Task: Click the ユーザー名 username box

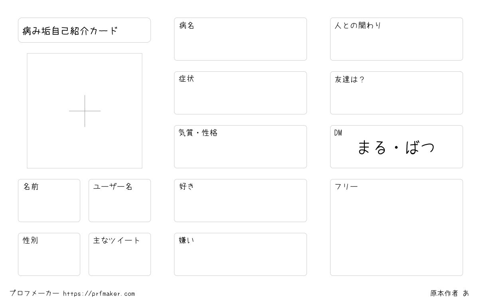Action: (120, 201)
